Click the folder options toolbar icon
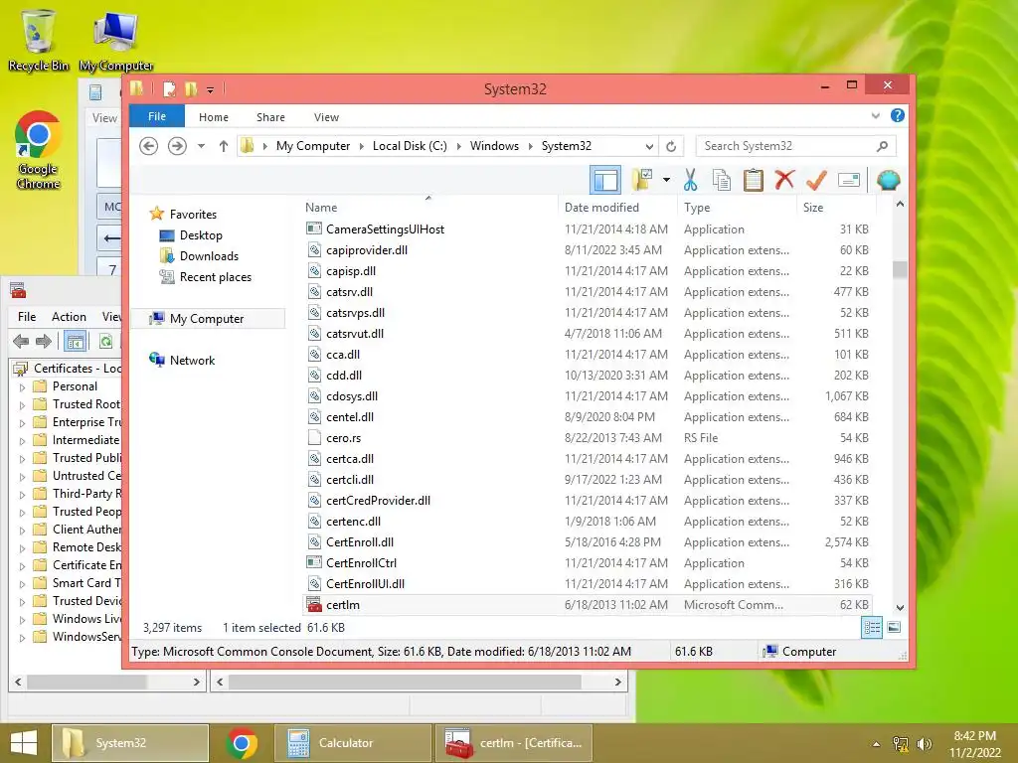Viewport: 1018px width, 763px height. tap(642, 180)
